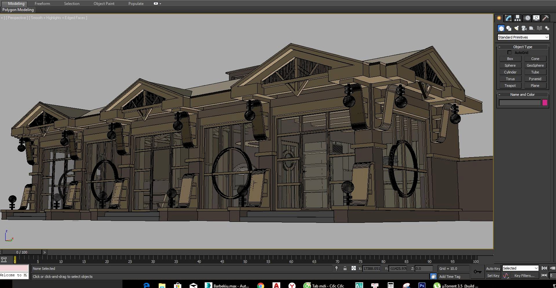Select the Shapes category icon

tap(509, 28)
